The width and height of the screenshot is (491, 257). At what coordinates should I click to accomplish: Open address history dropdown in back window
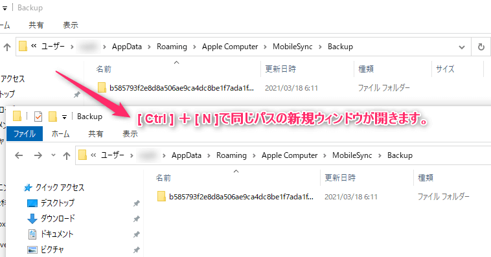tap(462, 47)
